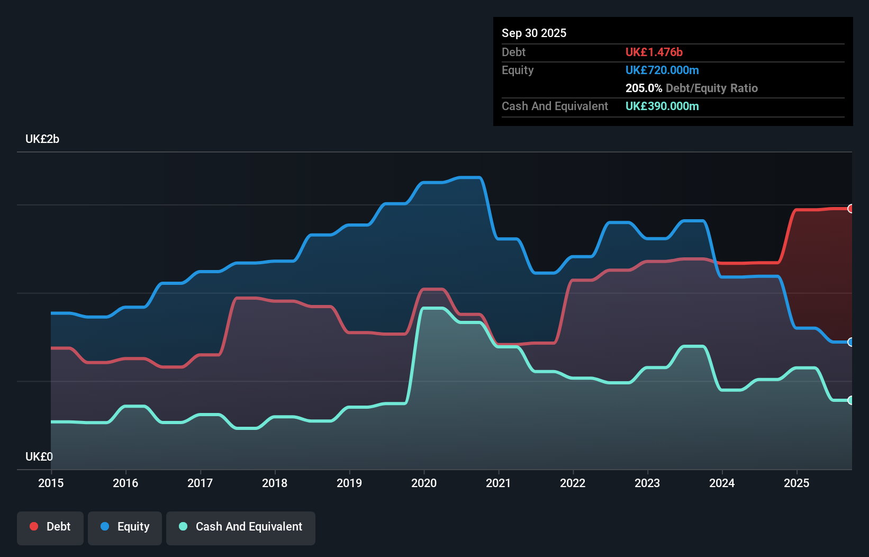Select the red Debt endpoint marker
869x557 pixels.
(851, 209)
